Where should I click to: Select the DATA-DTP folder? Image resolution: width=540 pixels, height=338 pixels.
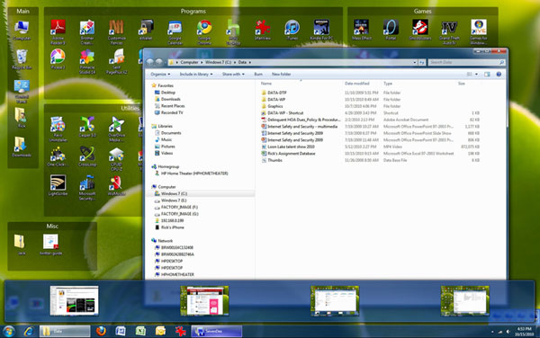[x=277, y=93]
